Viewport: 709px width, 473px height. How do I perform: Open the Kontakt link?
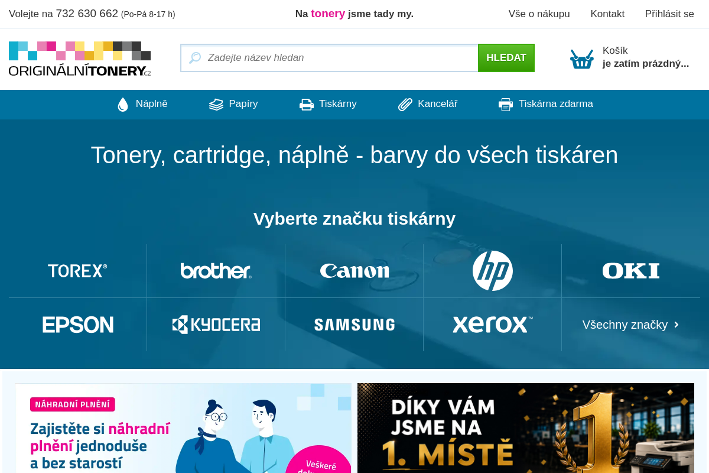point(607,14)
